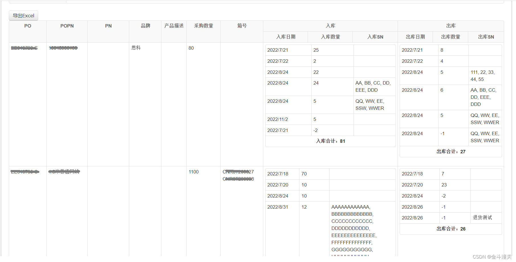Click the 出库 group header
This screenshot has height=262, width=516.
[451, 26]
